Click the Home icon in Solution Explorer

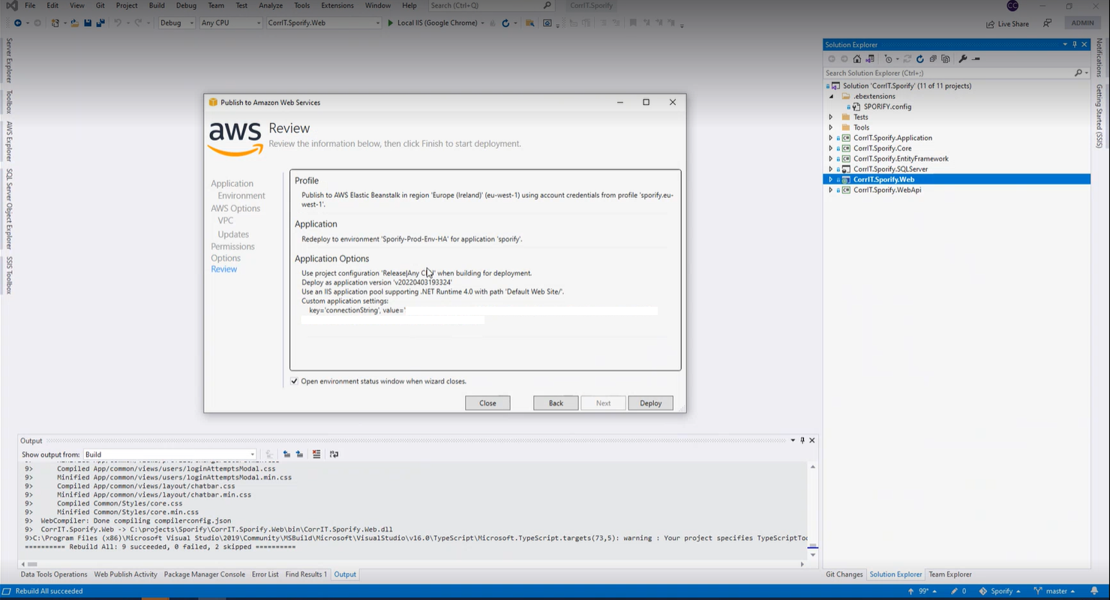coord(857,58)
